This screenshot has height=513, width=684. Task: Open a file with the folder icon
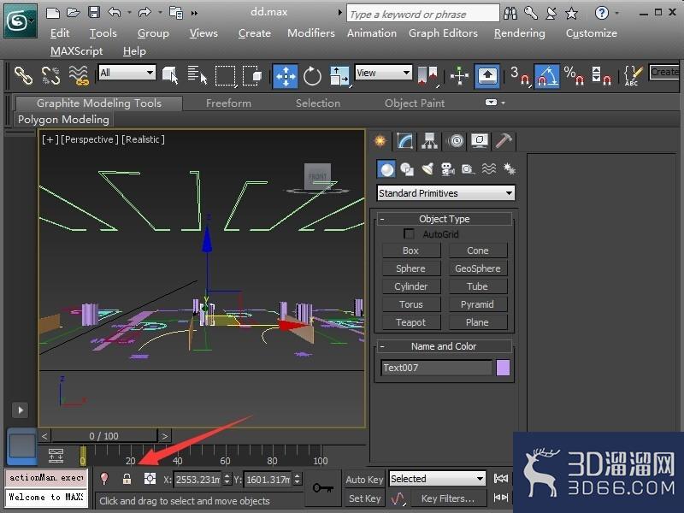click(73, 13)
